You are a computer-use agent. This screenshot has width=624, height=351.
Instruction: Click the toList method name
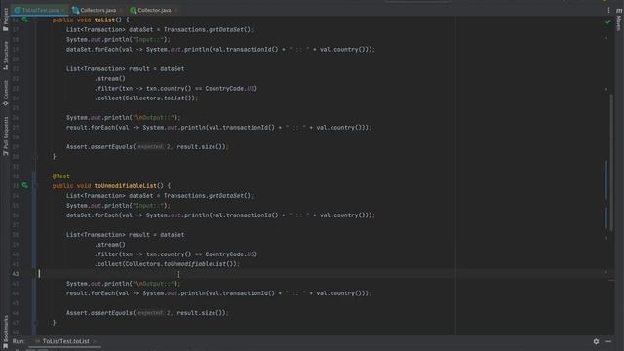click(104, 19)
